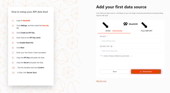Click the black arrow above SYNC

click(105, 25)
